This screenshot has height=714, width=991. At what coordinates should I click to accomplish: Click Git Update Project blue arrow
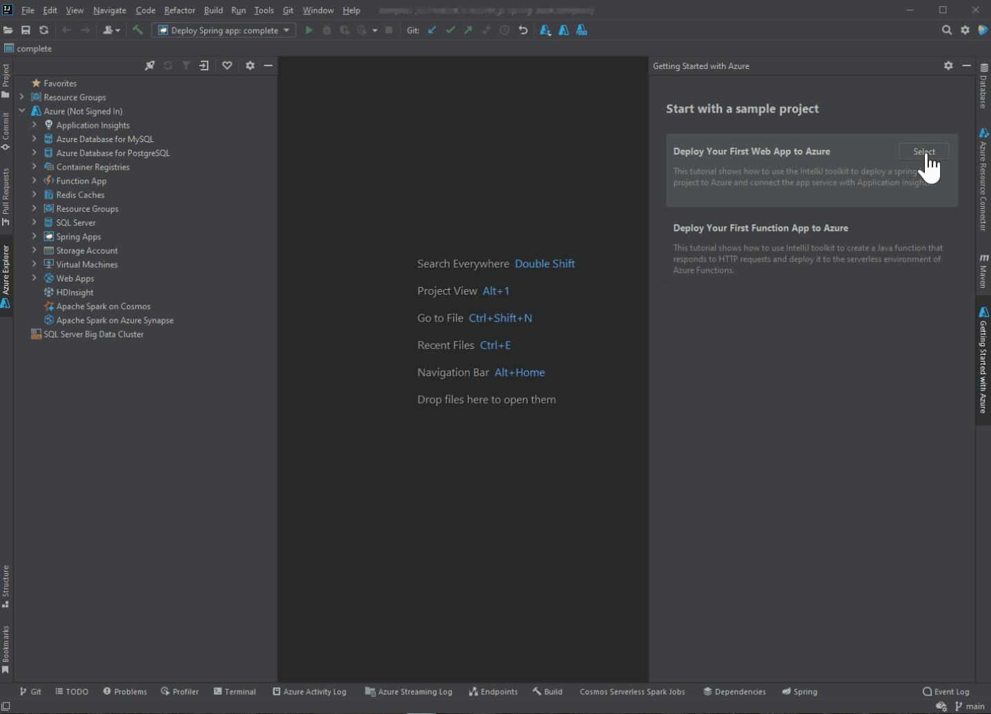click(x=432, y=30)
